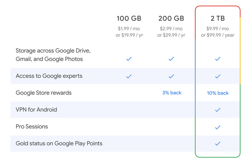The height and width of the screenshot is (163, 252).
Task: Click the 2 TB storage checkmark
Action: (x=218, y=59)
